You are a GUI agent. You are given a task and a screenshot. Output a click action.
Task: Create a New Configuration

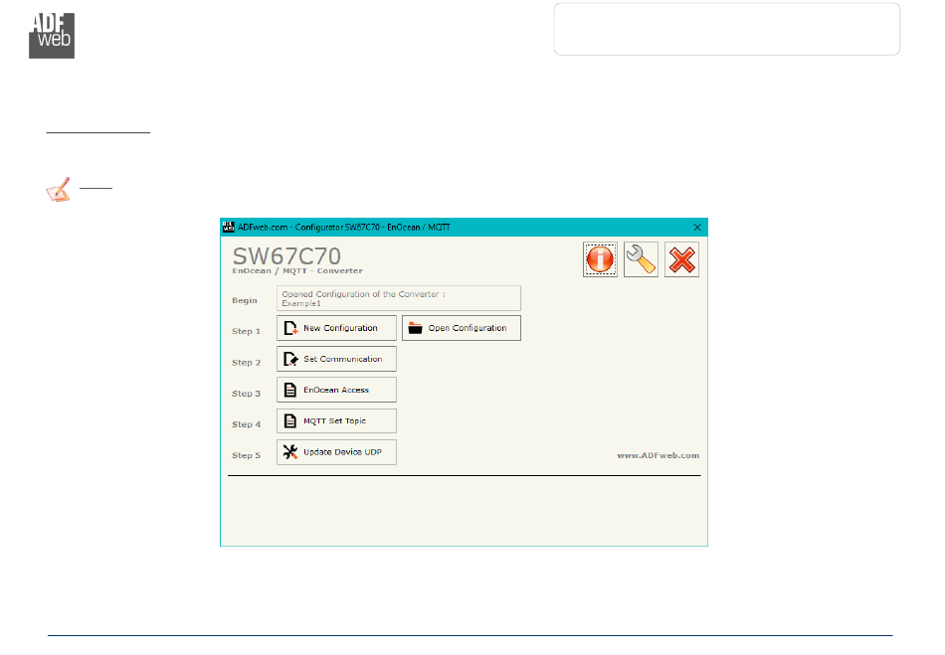336,328
